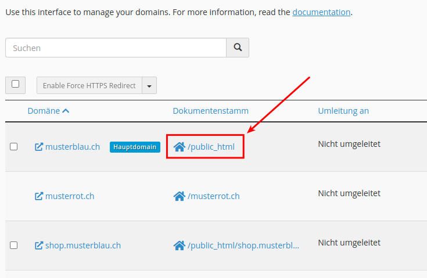Click home icon beside /public_html

pyautogui.click(x=180, y=147)
